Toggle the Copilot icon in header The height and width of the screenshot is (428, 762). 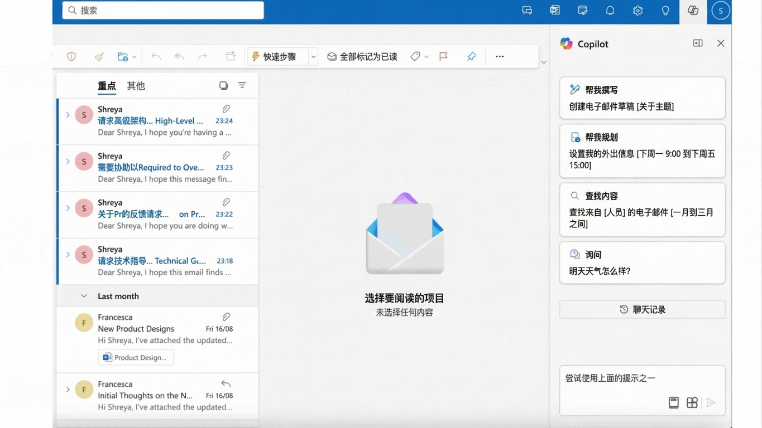coord(693,11)
